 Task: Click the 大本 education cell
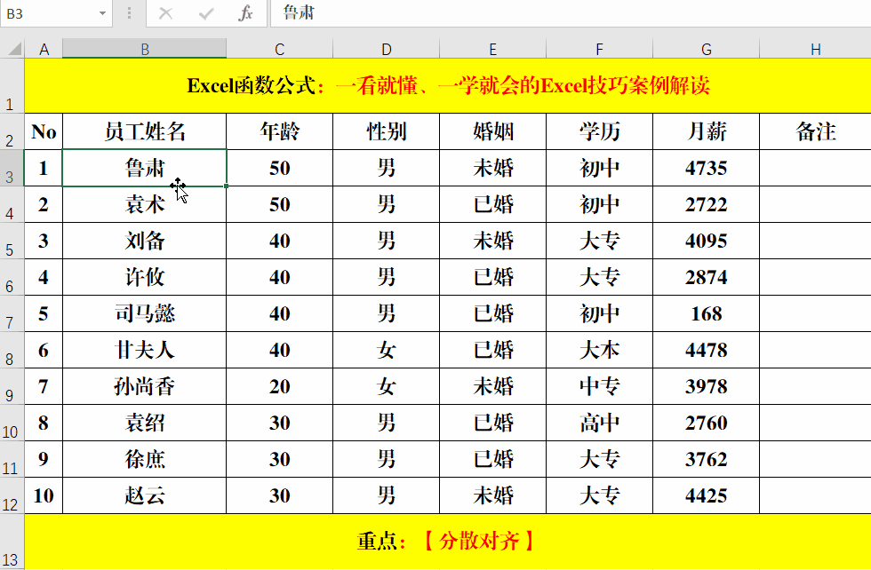point(599,350)
